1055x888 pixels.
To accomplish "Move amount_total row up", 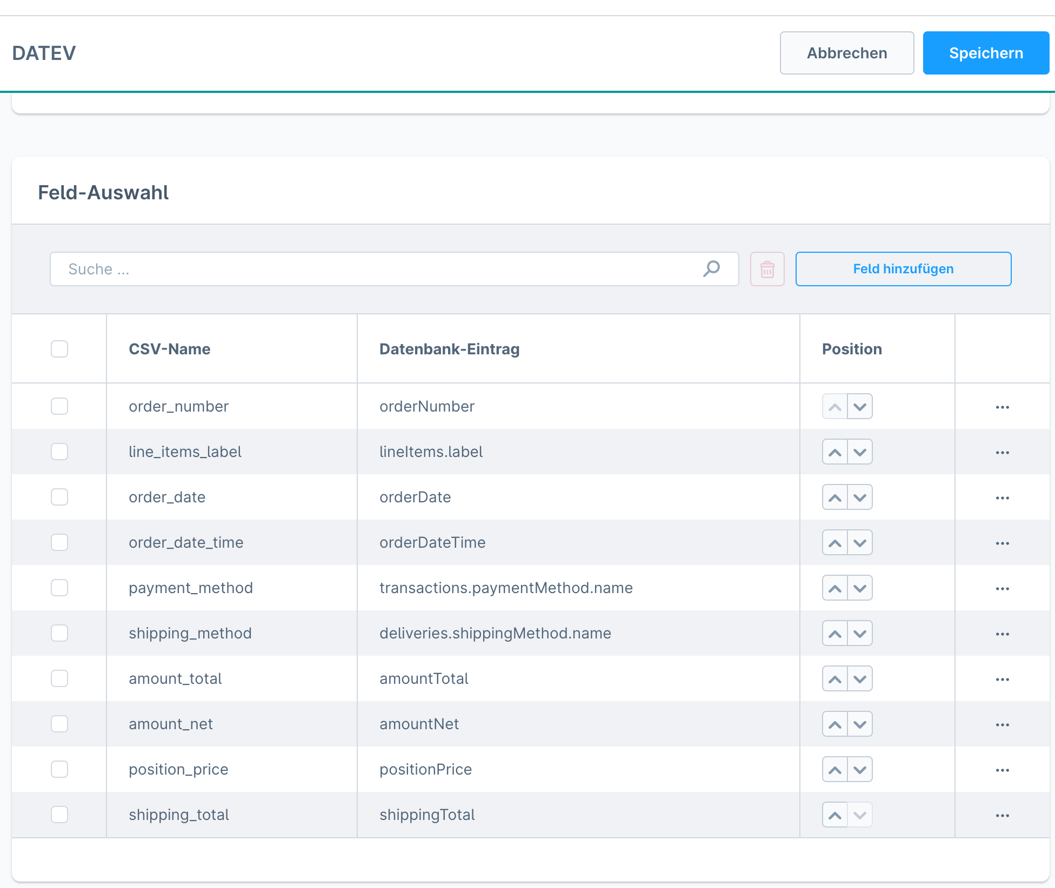I will point(834,678).
